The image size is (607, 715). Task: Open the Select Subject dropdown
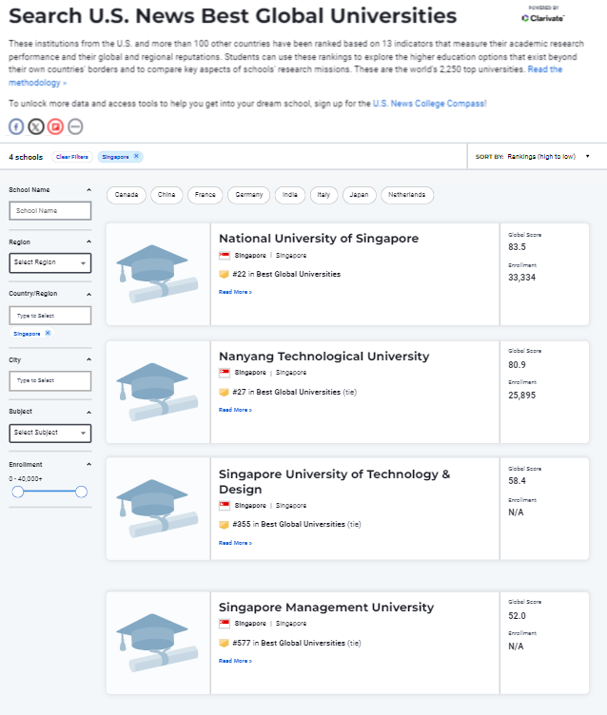click(50, 434)
